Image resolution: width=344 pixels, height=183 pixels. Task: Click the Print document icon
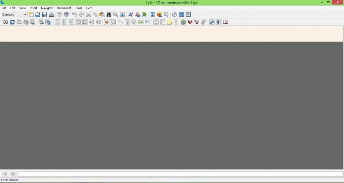[51, 15]
